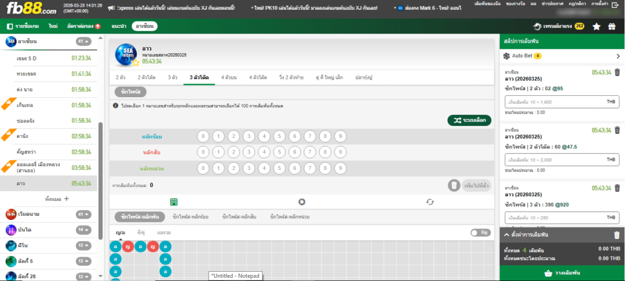This screenshot has height=281, width=625.
Task: Select units digit 8 in หลักหน่วย row
Action: pyautogui.click(x=325, y=169)
